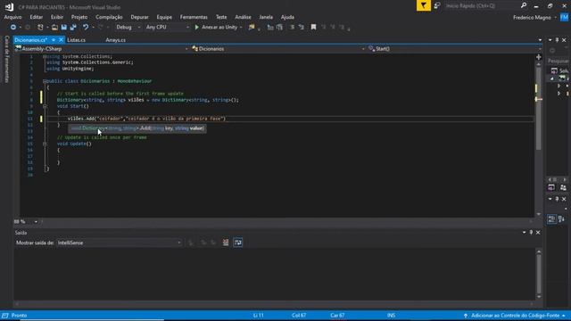Open the Ajuda menu
Screen dimensions: 571x321
tap(287, 17)
